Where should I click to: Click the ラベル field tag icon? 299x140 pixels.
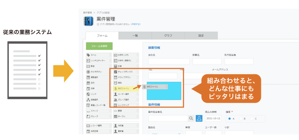(x=88, y=55)
